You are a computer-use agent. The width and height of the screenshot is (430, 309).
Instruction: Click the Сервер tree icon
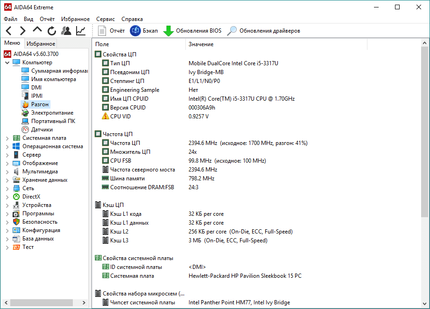16,155
